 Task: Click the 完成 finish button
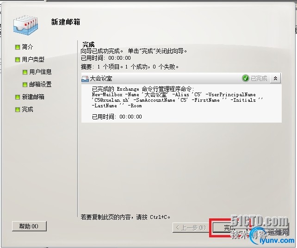pyautogui.click(x=230, y=228)
